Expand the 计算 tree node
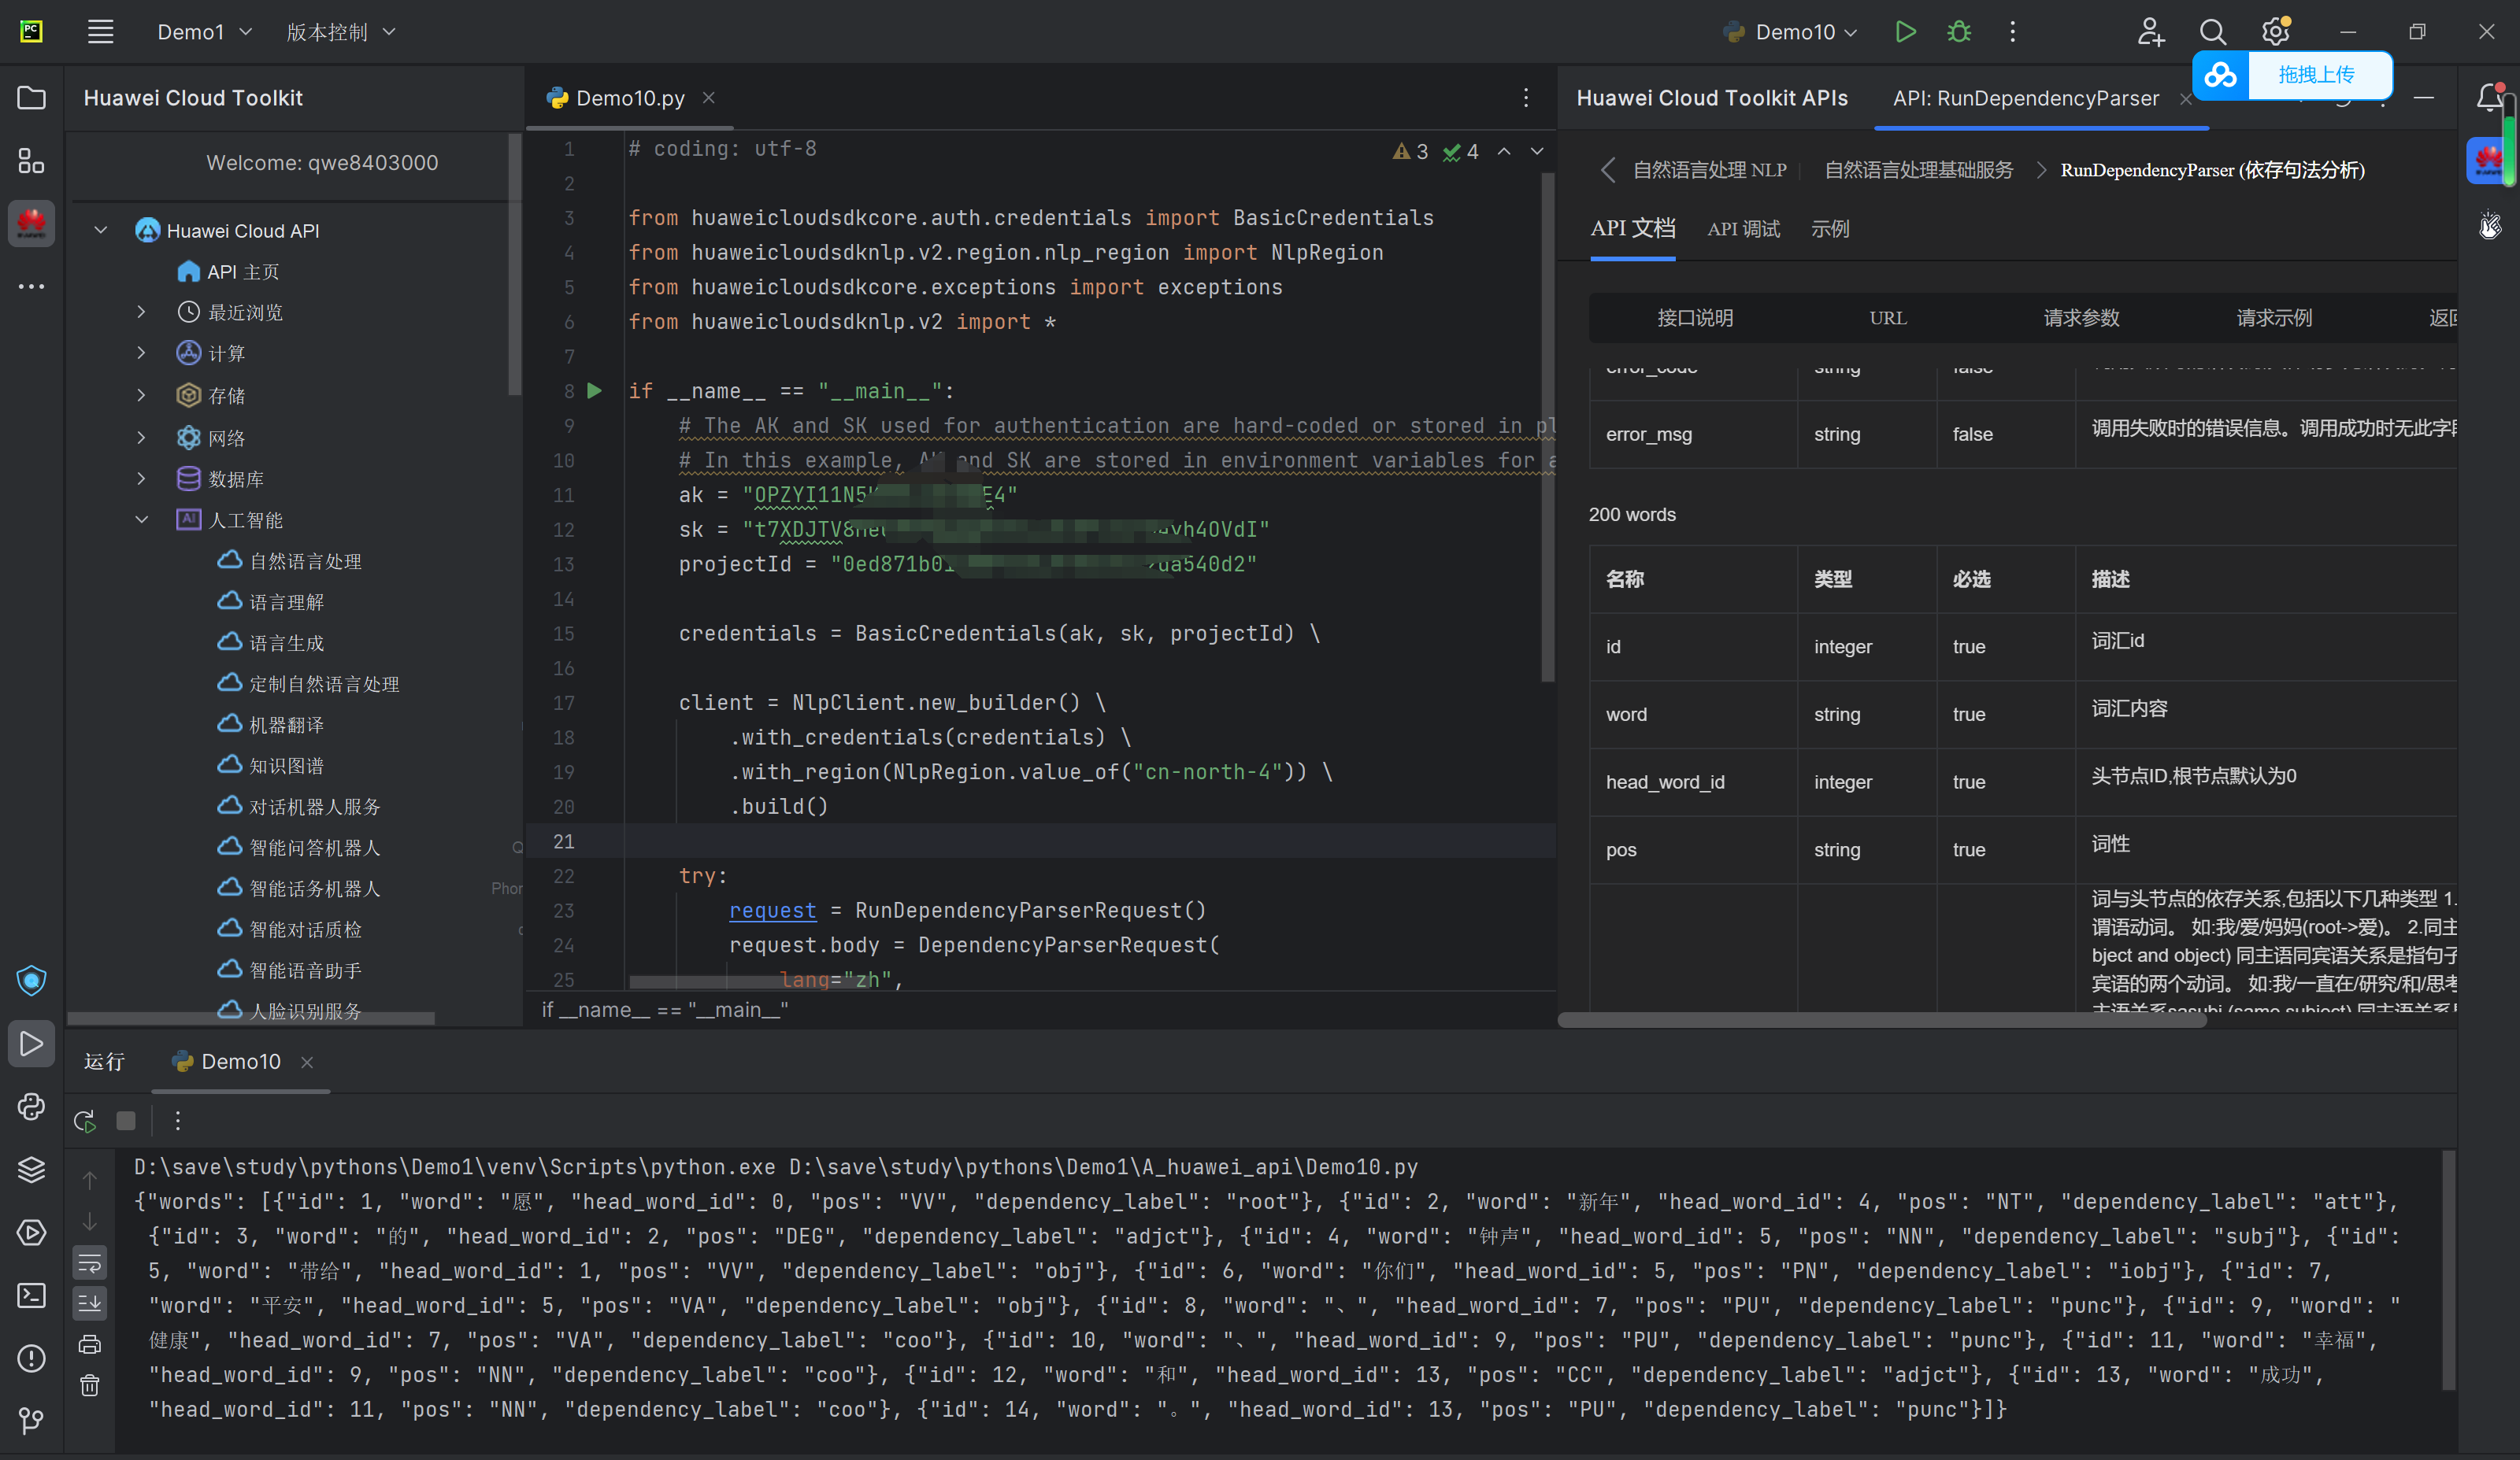 (141, 353)
